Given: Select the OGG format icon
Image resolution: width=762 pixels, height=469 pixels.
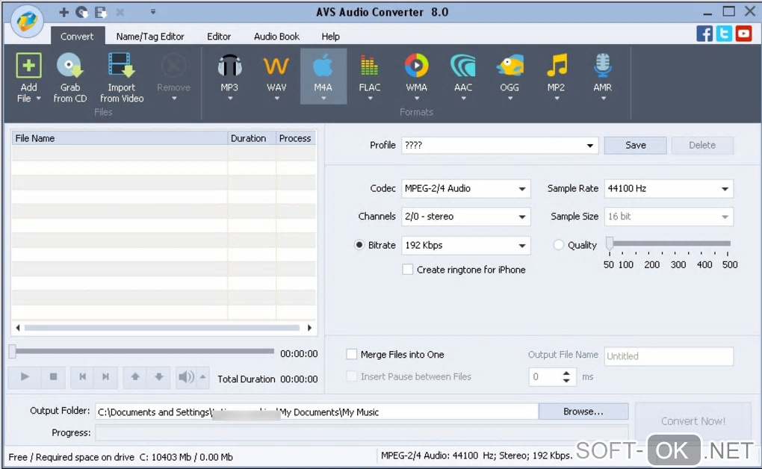Looking at the screenshot, I should (x=509, y=66).
